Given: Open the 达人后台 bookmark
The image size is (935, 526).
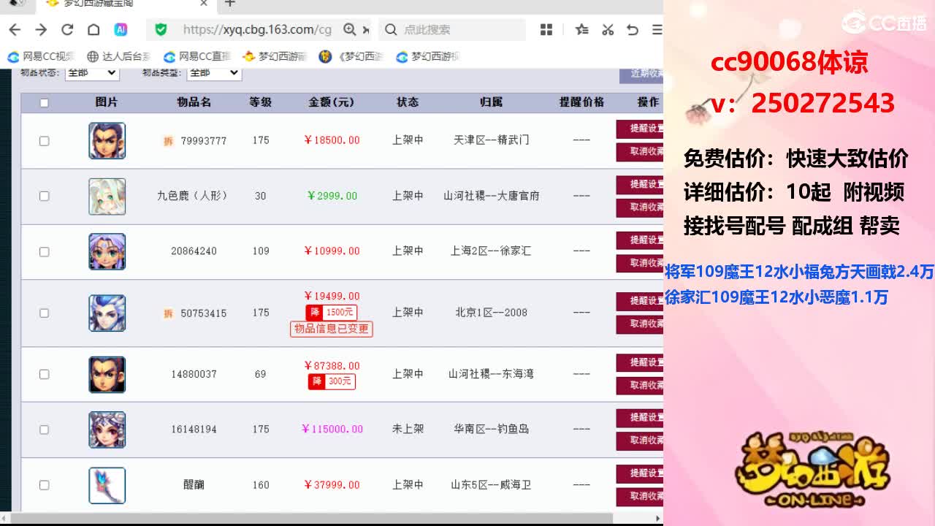Looking at the screenshot, I should [x=119, y=56].
